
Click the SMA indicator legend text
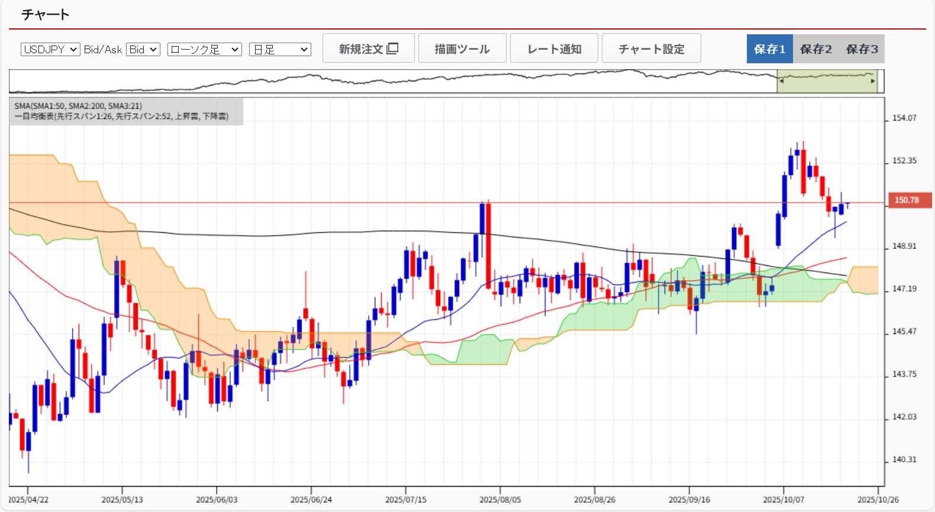78,106
